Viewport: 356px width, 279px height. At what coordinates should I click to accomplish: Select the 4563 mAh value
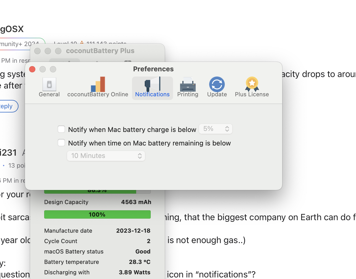point(136,202)
